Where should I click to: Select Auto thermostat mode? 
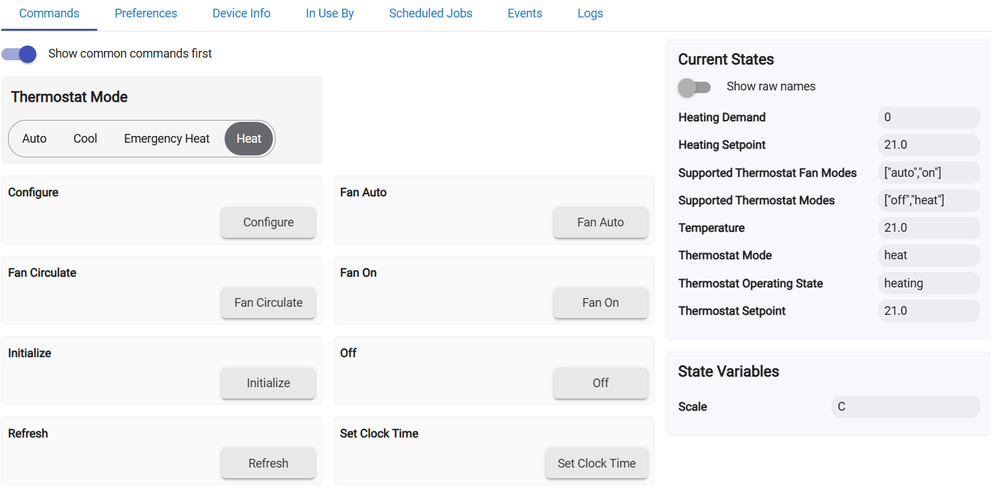(x=34, y=139)
